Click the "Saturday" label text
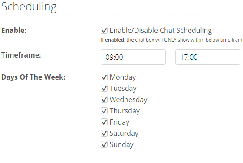 [124, 134]
